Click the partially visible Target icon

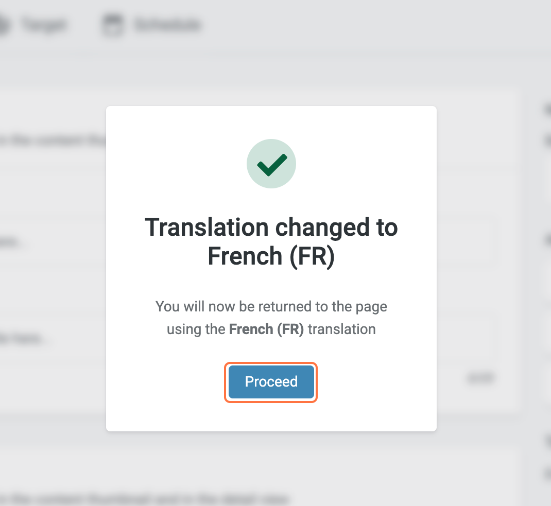click(x=4, y=24)
